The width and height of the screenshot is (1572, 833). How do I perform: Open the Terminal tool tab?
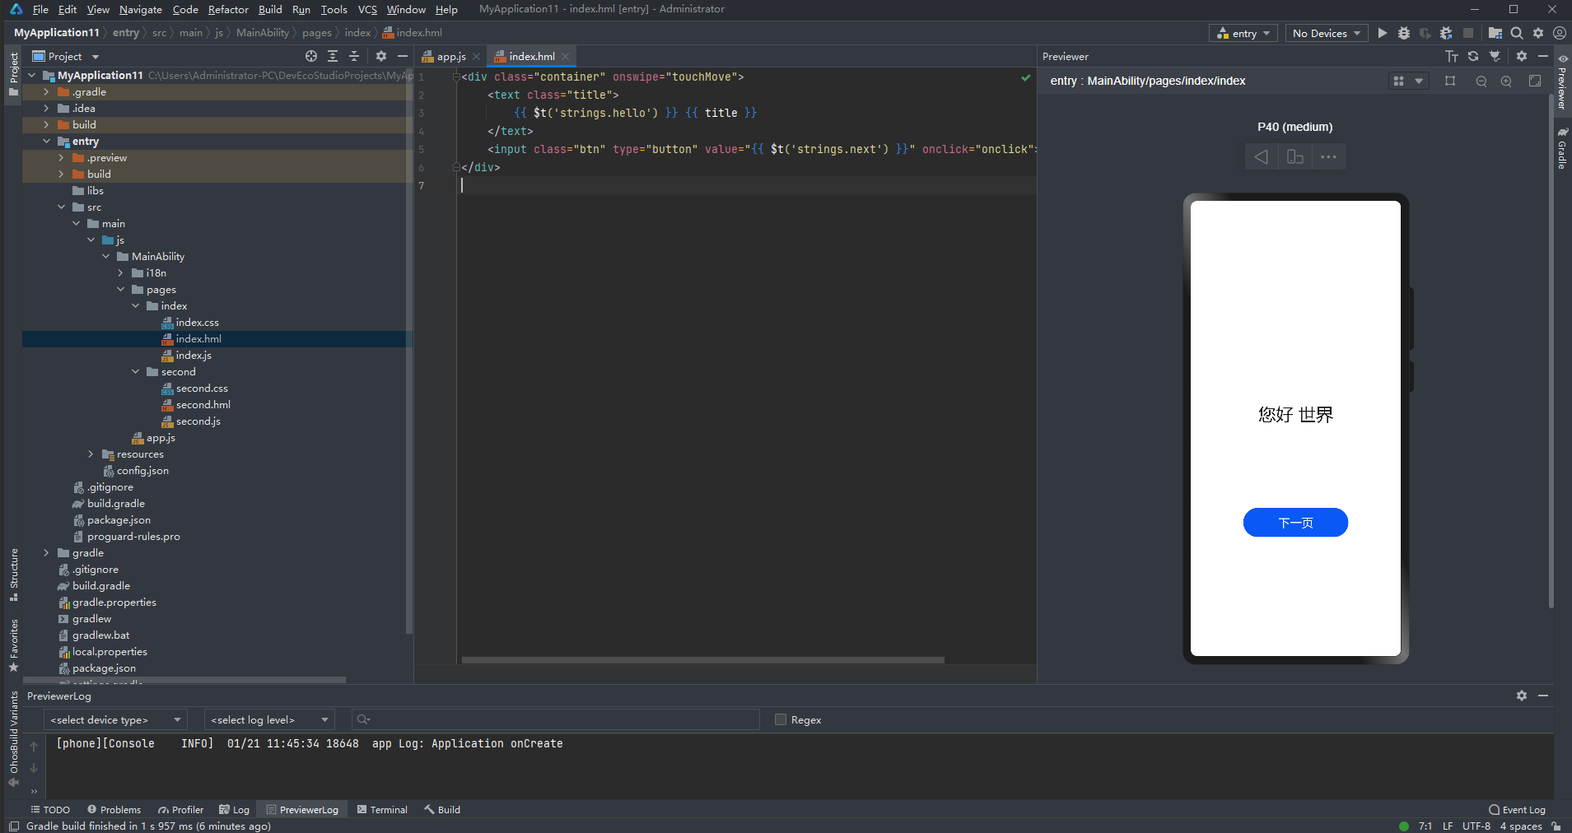[x=382, y=810]
